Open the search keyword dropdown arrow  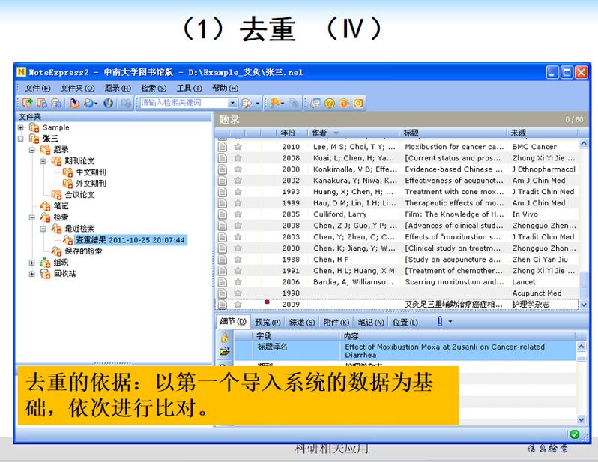click(x=232, y=103)
